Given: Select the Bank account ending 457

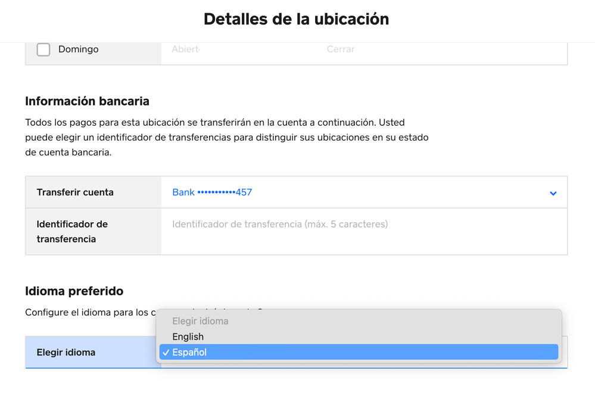Looking at the screenshot, I should pos(212,192).
